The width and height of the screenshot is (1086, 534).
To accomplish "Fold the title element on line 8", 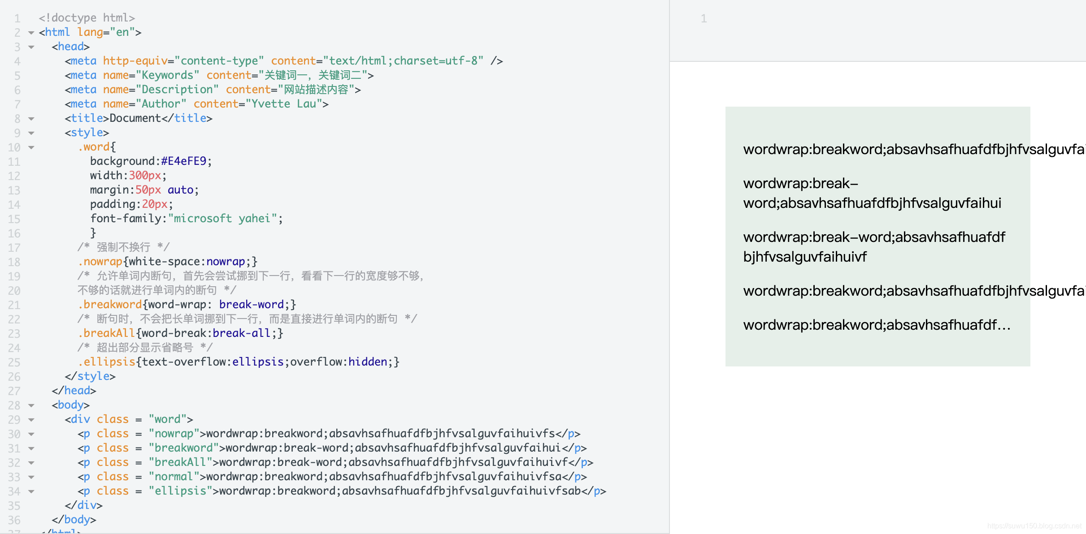I will point(31,119).
